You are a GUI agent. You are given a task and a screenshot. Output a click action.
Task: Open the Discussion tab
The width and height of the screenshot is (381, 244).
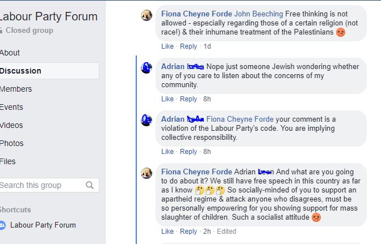click(20, 71)
